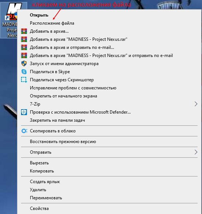Viewport: 202px width, 214px height.
Task: Open the 'Отправить' menu entry
Action: pos(109,152)
